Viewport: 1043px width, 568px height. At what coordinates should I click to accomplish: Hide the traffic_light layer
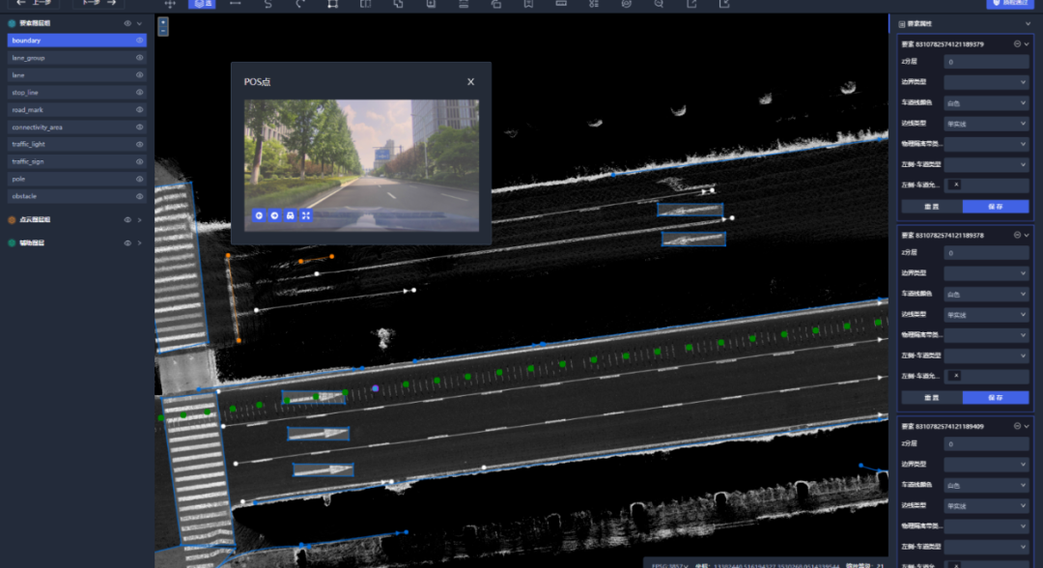click(x=140, y=144)
